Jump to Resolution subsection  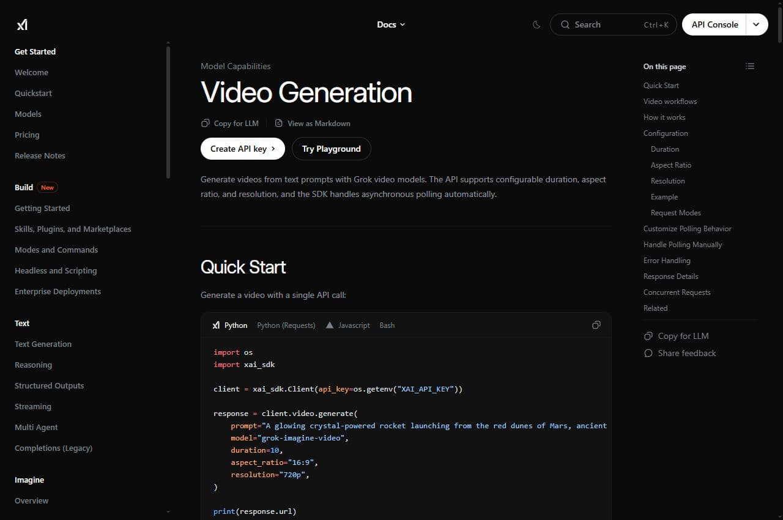pos(668,181)
